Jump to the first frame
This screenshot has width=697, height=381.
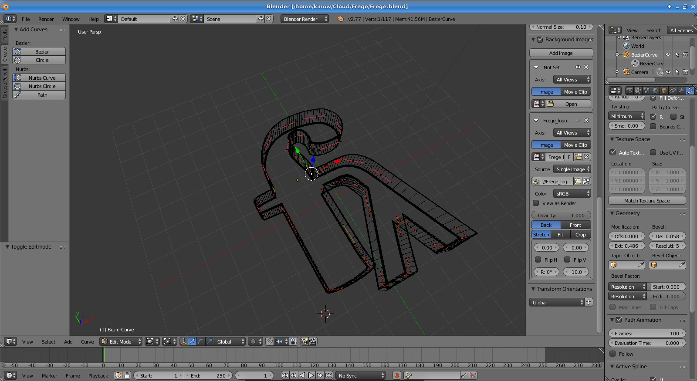(285, 375)
